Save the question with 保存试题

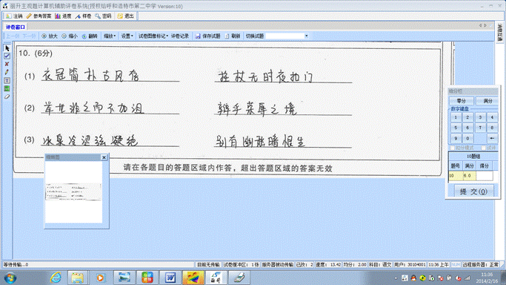[208, 36]
